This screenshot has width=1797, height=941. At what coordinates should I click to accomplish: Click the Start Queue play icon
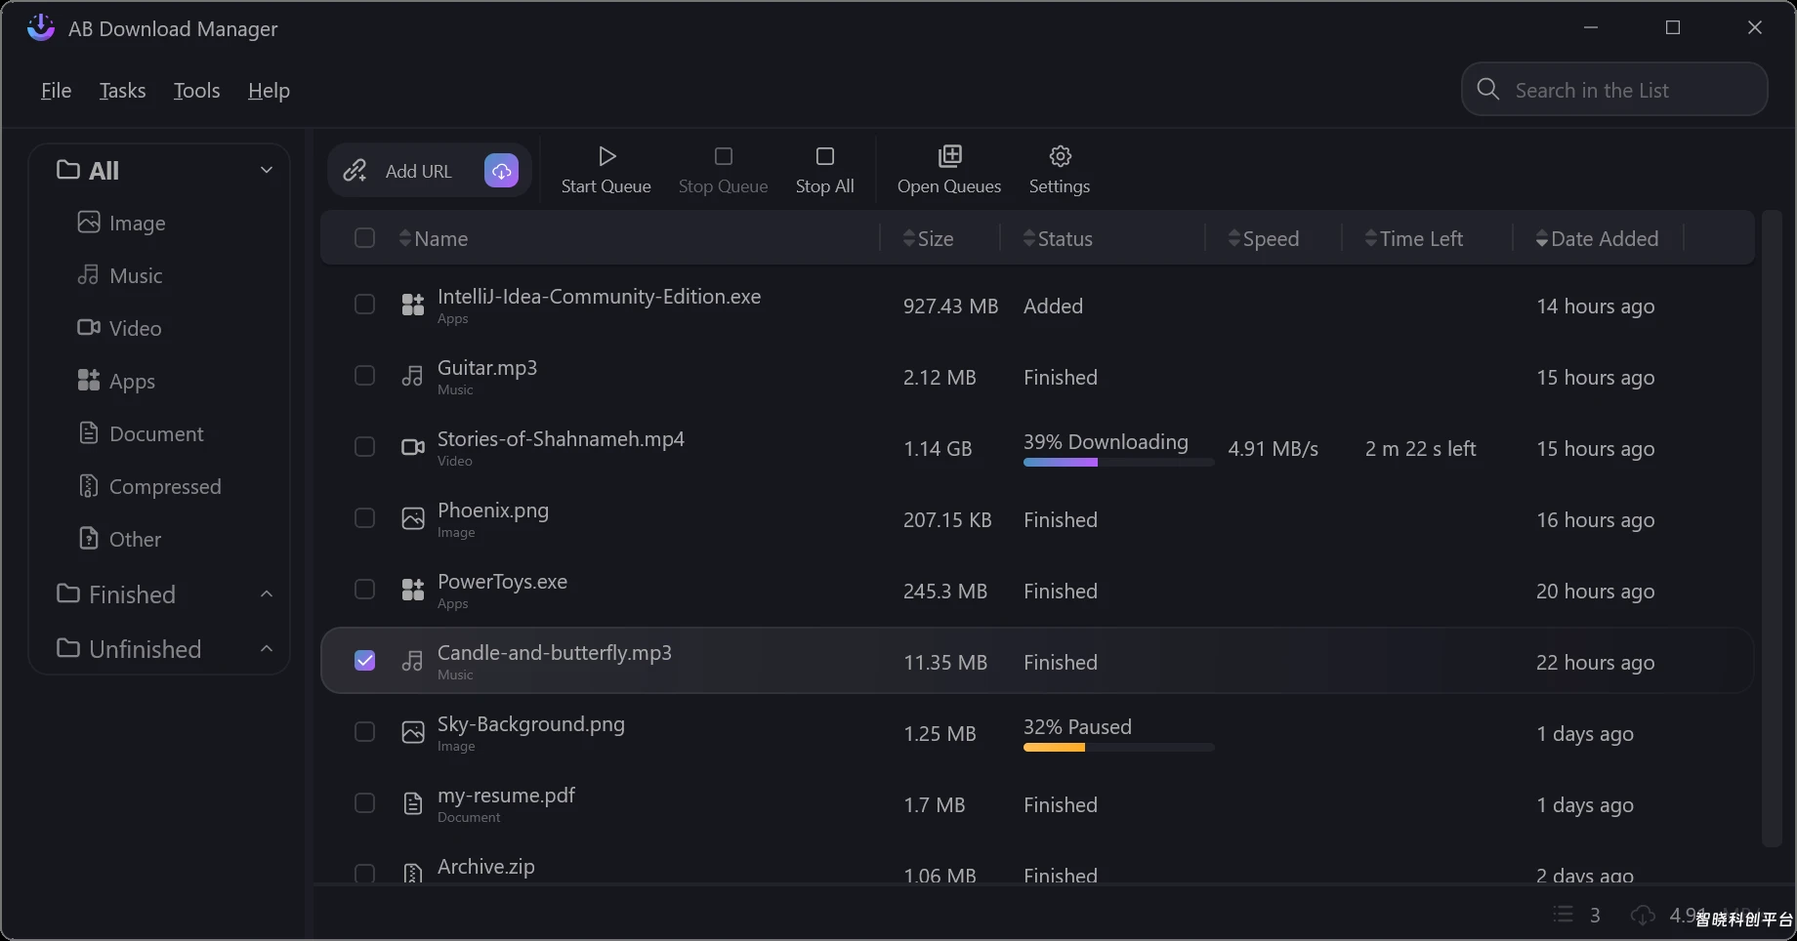pyautogui.click(x=606, y=156)
